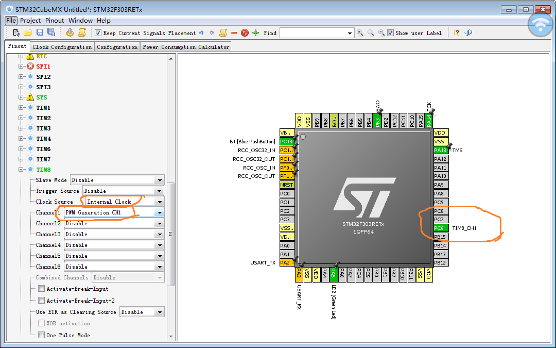Viewport: 556px width, 348px height.
Task: Select the TIM3 peripheral item
Action: pos(43,128)
